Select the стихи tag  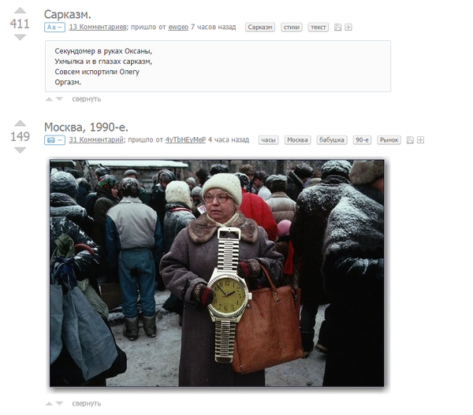(x=292, y=27)
